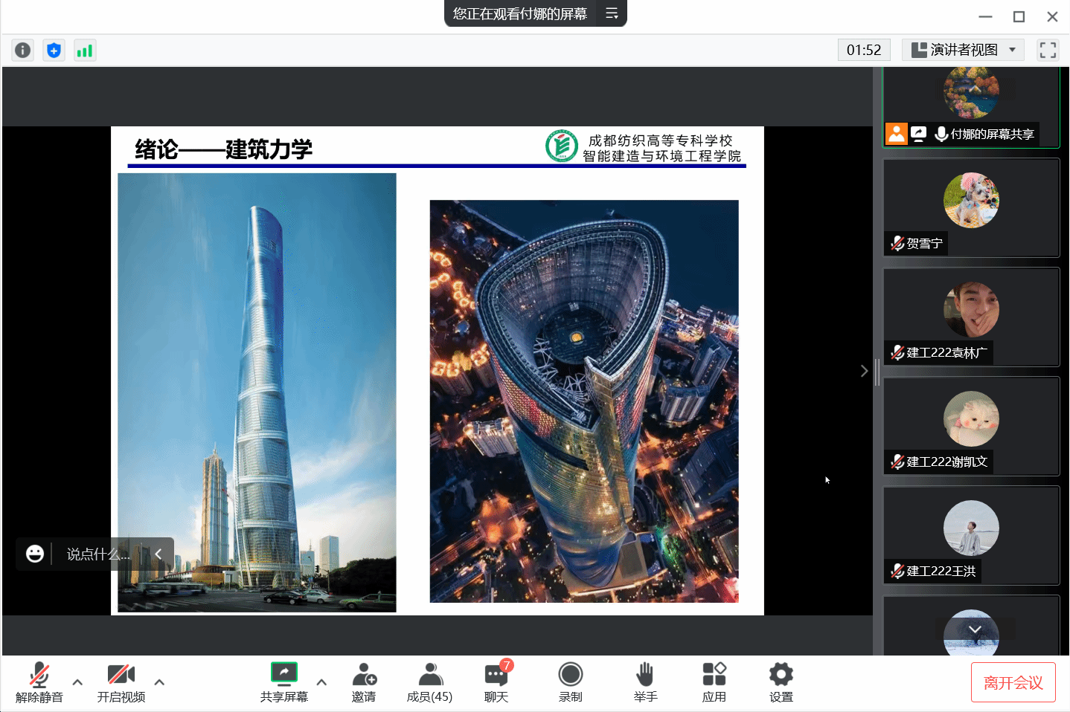Open the Members (45) list

pos(429,682)
